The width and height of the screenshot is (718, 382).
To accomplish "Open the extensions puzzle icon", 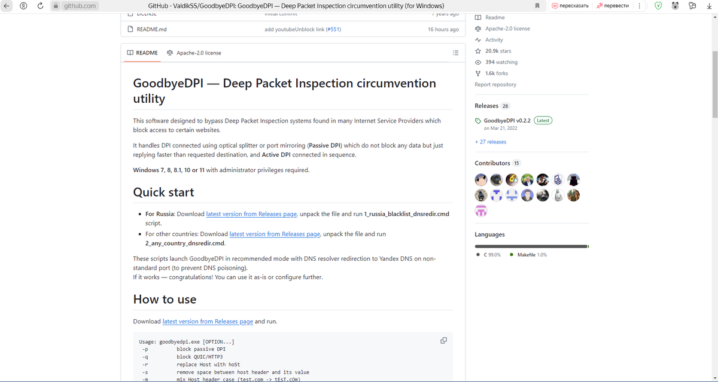I will 692,6.
